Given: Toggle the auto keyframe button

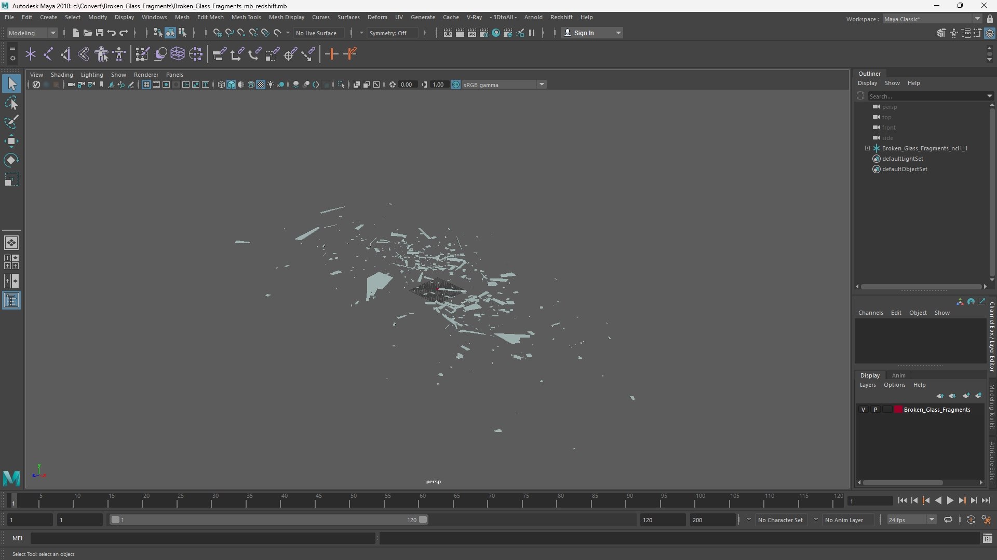Looking at the screenshot, I should point(971,520).
